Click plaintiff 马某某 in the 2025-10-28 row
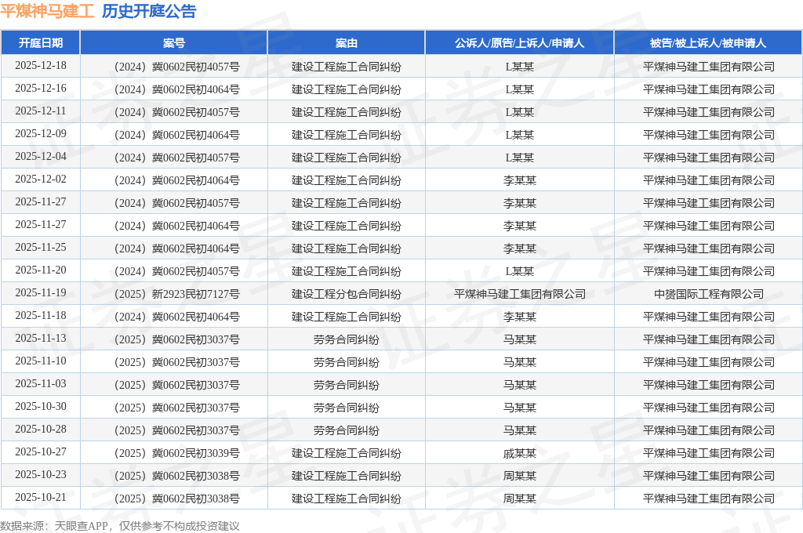Screen dimensions: 803x533 click(519, 430)
